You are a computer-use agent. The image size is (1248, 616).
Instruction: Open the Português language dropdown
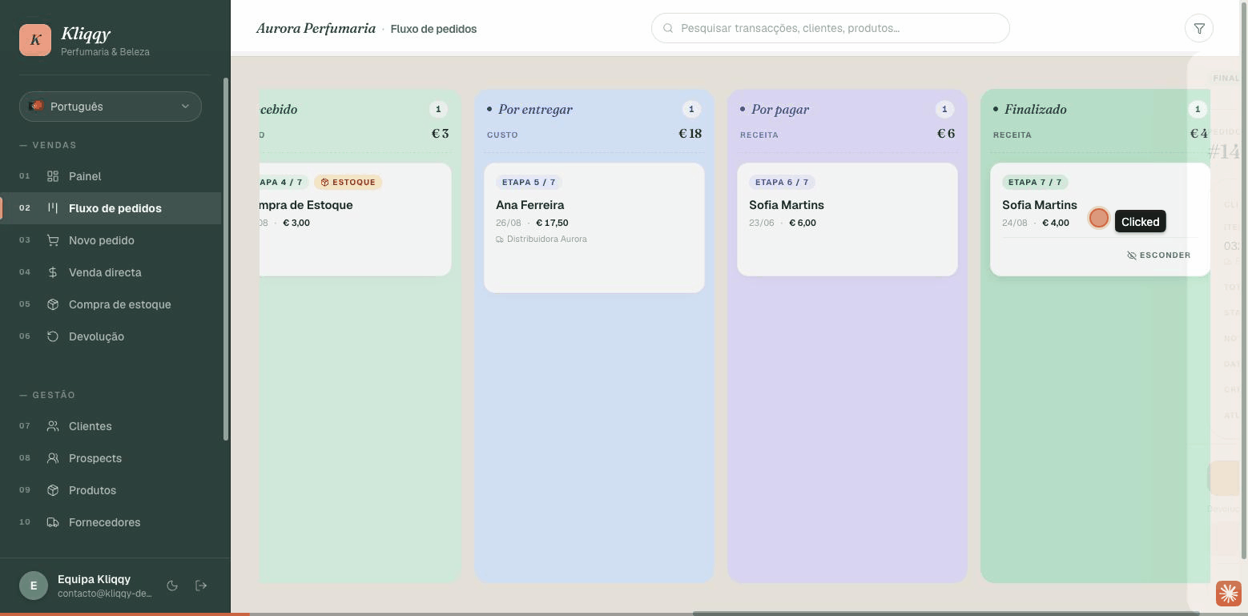[x=111, y=107]
